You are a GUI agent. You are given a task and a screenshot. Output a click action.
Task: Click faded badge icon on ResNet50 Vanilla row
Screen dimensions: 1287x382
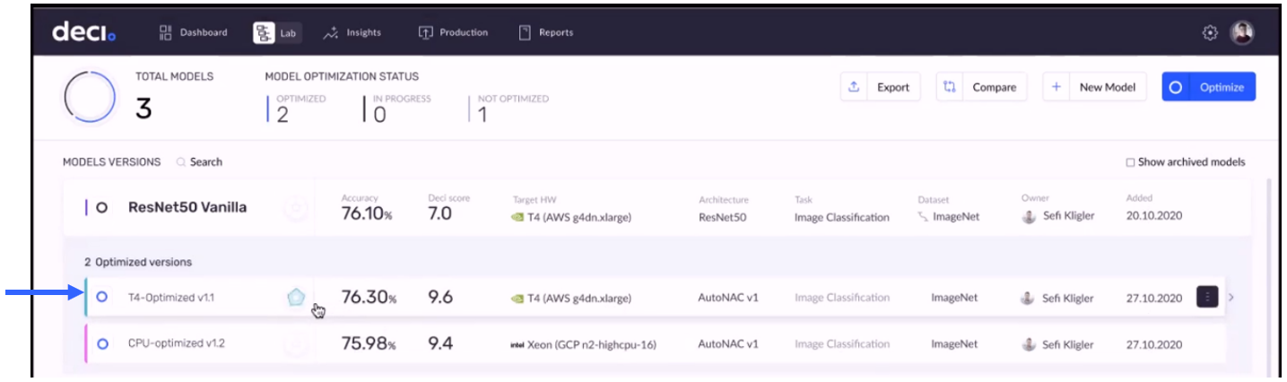point(296,208)
